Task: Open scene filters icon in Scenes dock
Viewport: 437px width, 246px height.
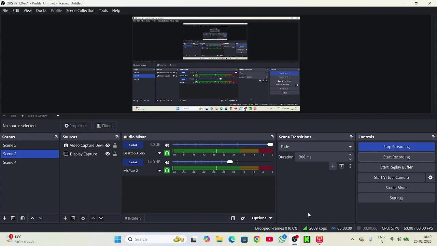Action: tap(23, 218)
